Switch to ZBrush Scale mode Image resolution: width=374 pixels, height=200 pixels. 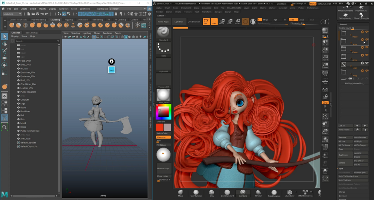click(230, 22)
